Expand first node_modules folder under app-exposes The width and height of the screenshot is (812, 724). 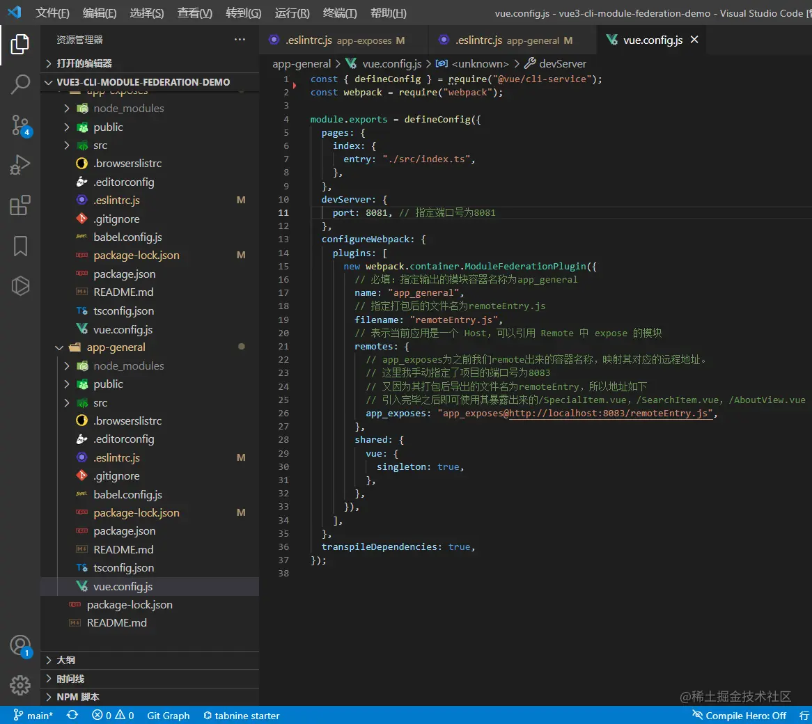pos(150,108)
